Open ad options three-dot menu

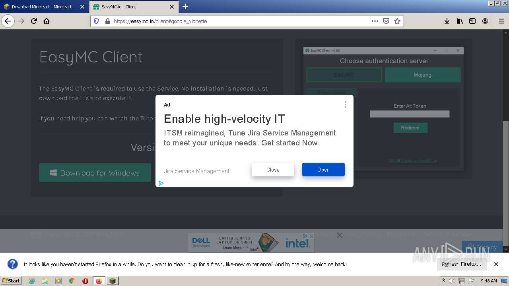(x=345, y=104)
